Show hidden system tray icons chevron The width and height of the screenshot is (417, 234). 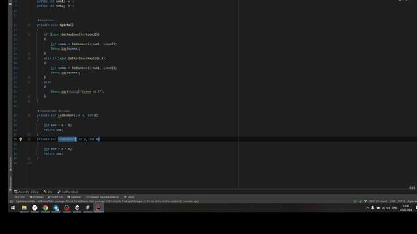[x=367, y=208]
